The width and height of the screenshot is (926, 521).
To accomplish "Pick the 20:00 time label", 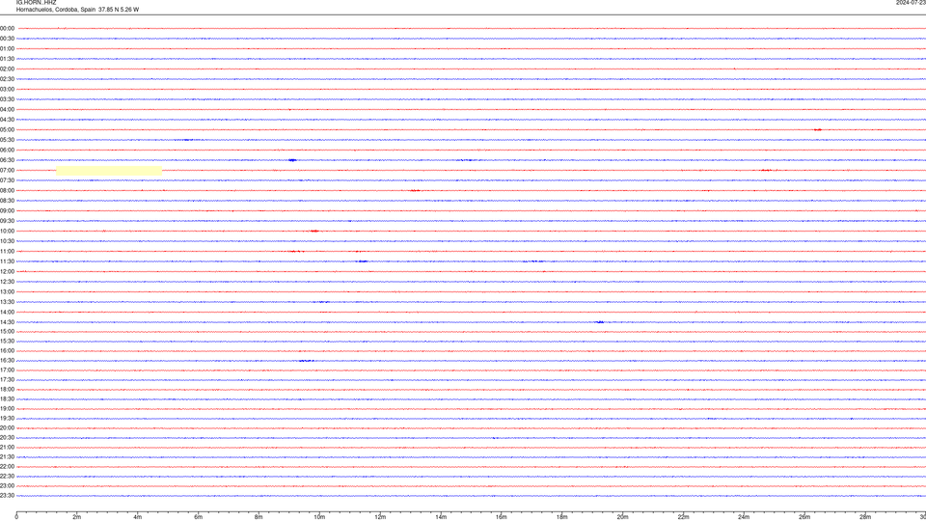I will [7, 428].
